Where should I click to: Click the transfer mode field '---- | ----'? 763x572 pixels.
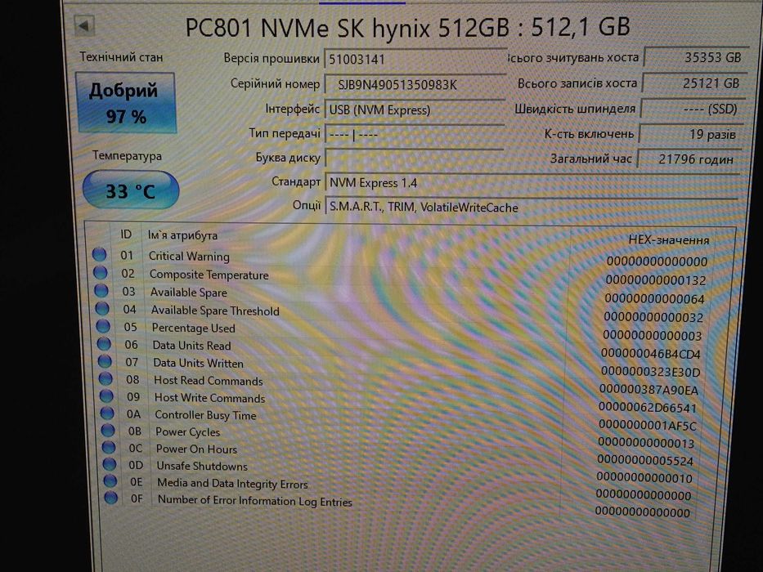point(414,134)
